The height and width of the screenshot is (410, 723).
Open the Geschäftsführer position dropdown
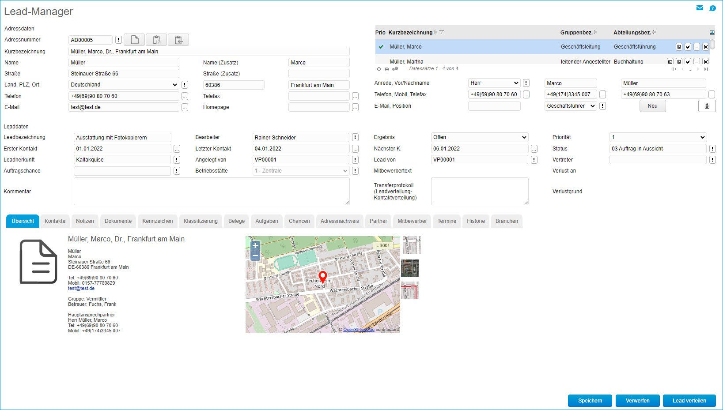571,106
